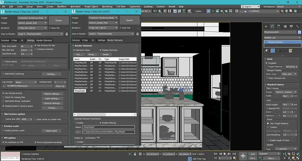Screen dimensions: 302x161
Task: Switch to the Hierarchy panel icon
Action: pos(279,26)
